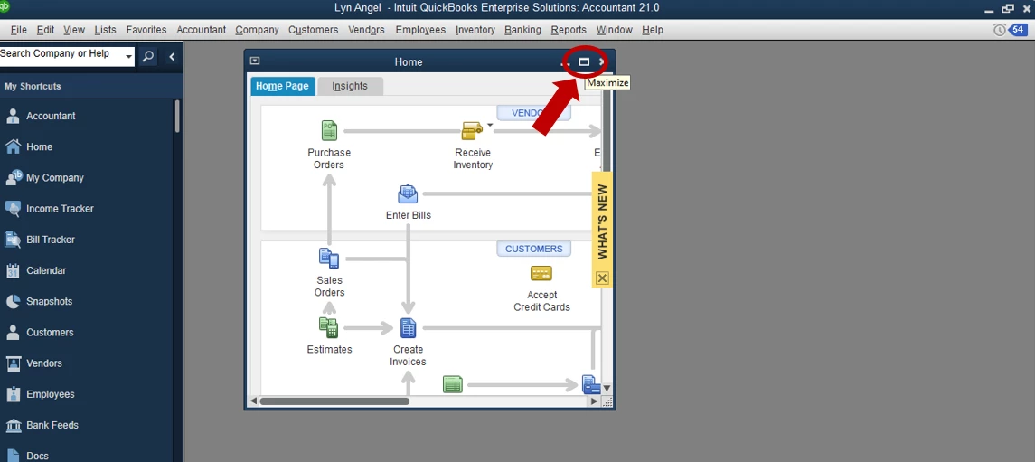1035x462 pixels.
Task: Click the green spreadsheet icon below Create Invoices
Action: coord(453,384)
